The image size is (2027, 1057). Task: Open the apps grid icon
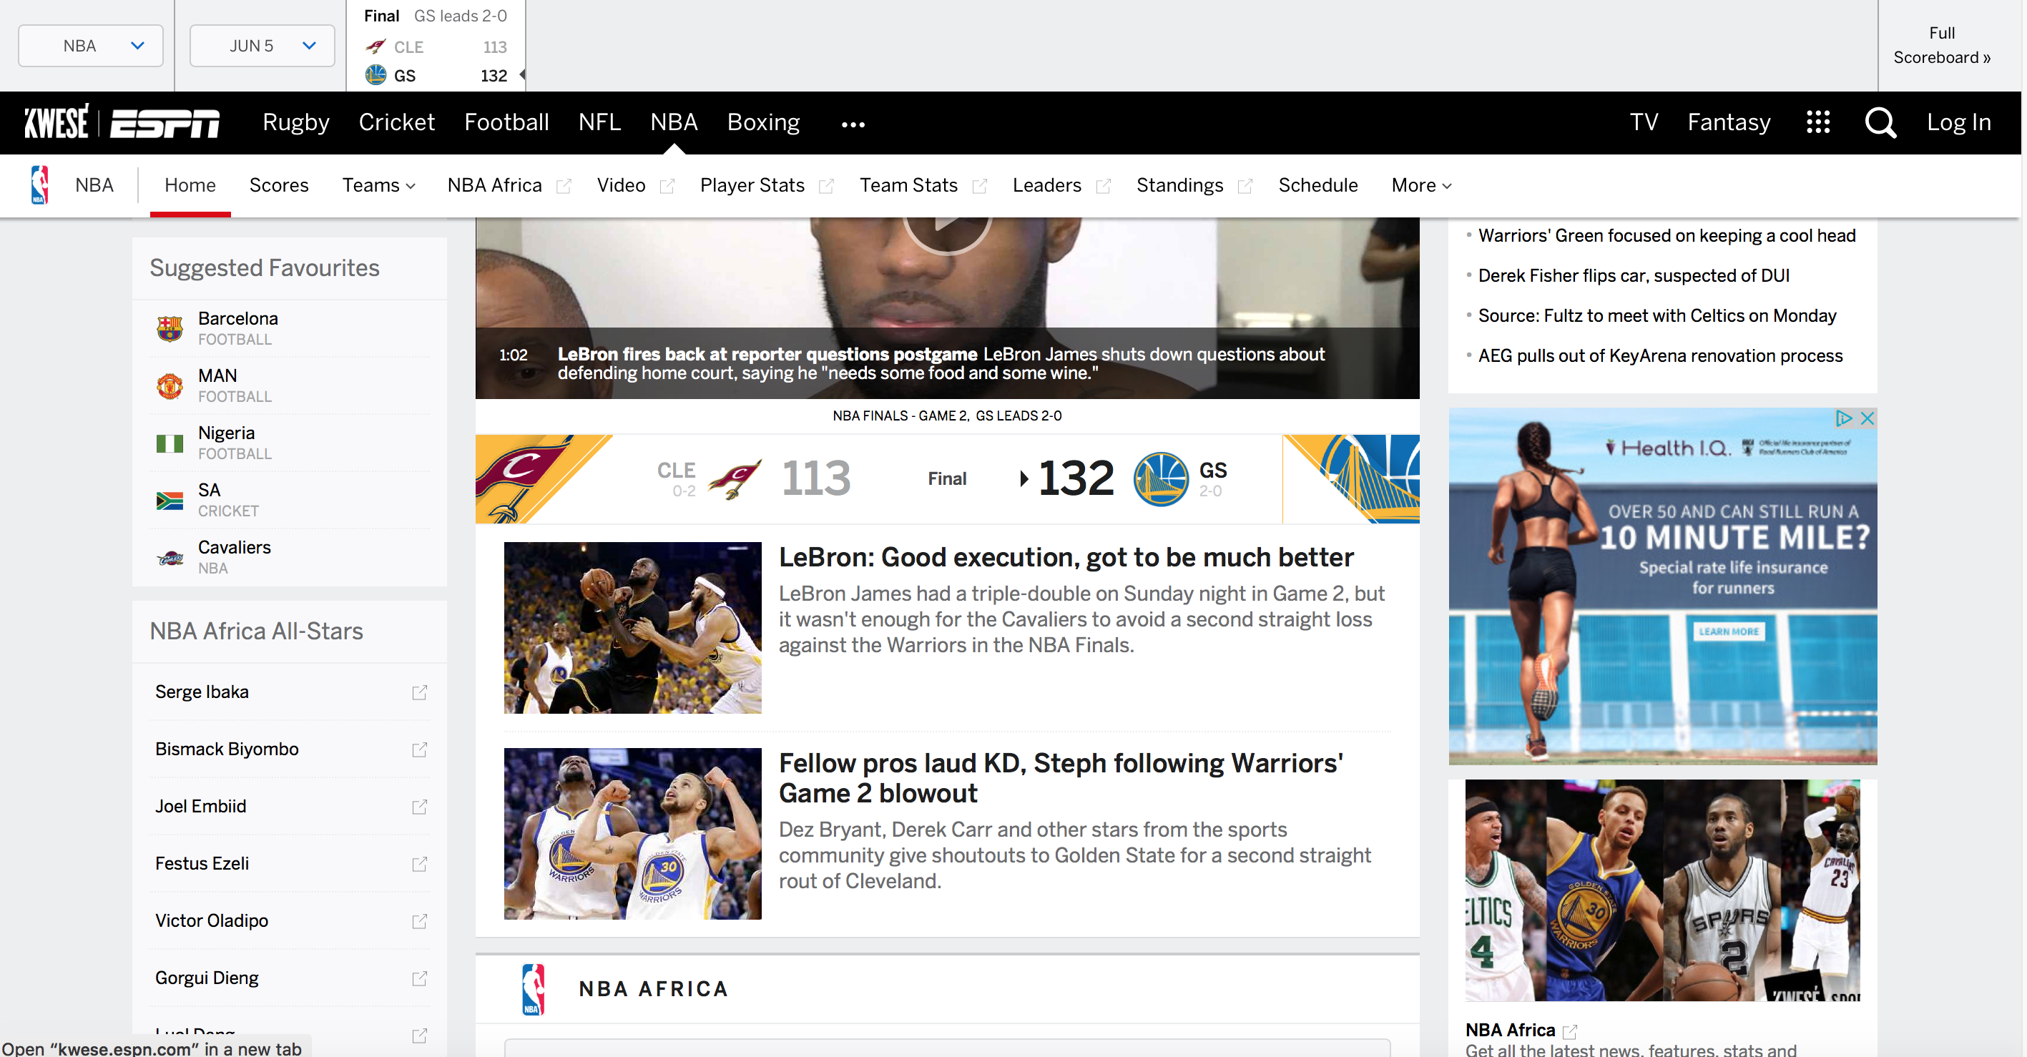[x=1817, y=123]
